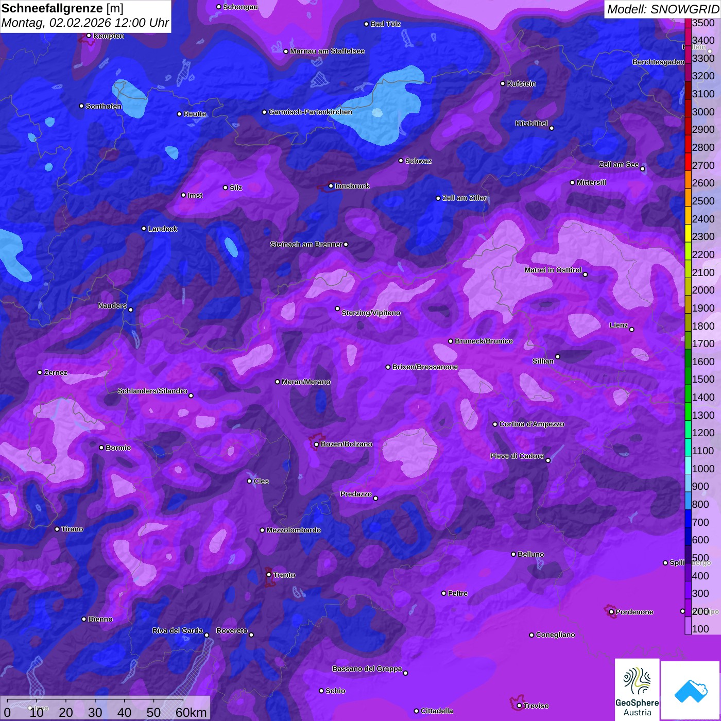Click the Schlanders/Silandro label

tap(152, 391)
